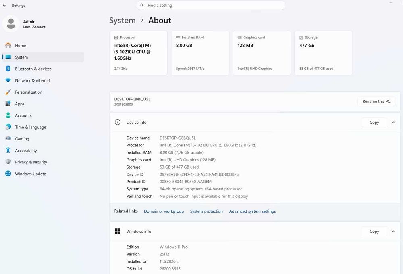Open Personalization settings

point(43,92)
